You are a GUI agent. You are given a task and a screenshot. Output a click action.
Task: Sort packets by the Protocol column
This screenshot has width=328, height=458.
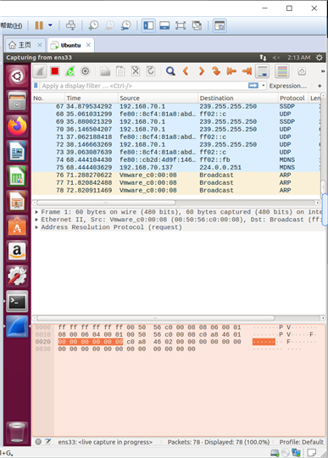pos(293,98)
